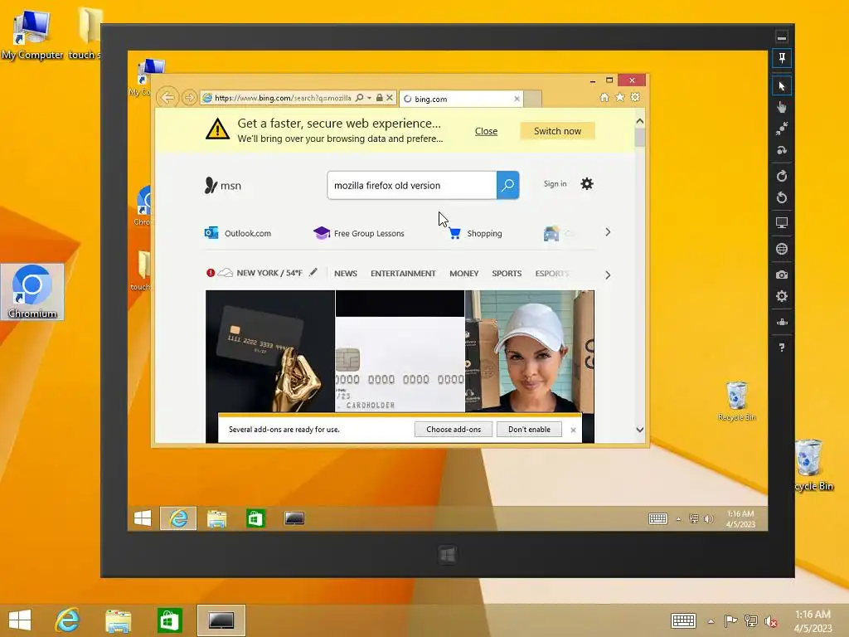
Task: Rotate the simulator clockwise
Action: click(782, 176)
